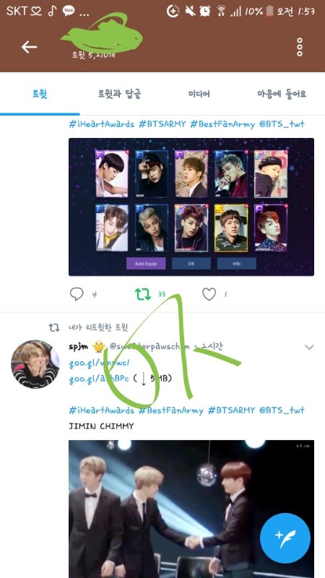Open the 마음에 들어요 tab

point(282,94)
